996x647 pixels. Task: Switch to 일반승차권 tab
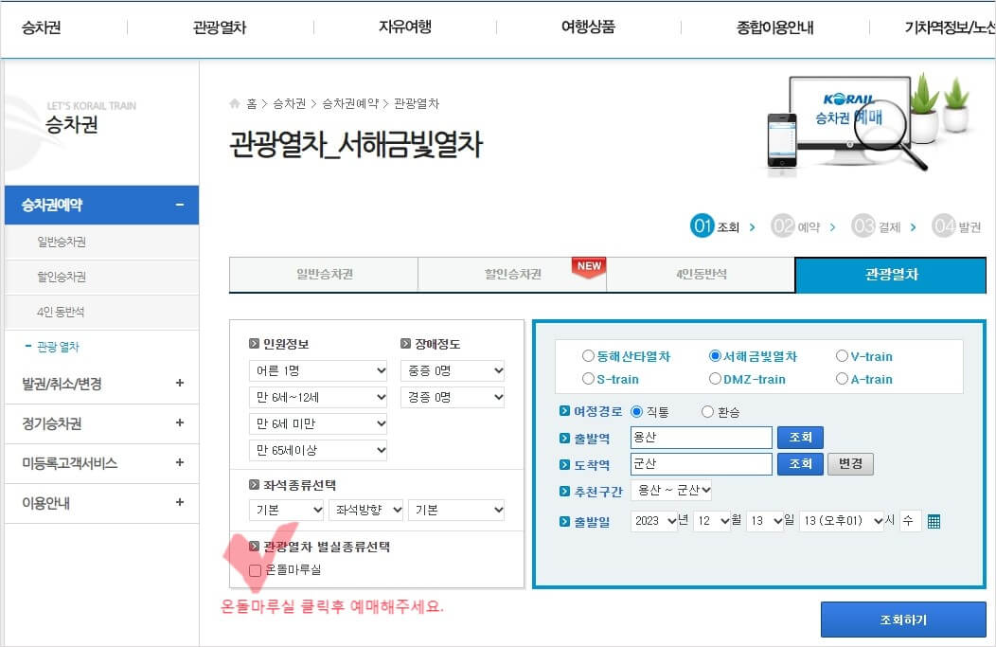[324, 275]
